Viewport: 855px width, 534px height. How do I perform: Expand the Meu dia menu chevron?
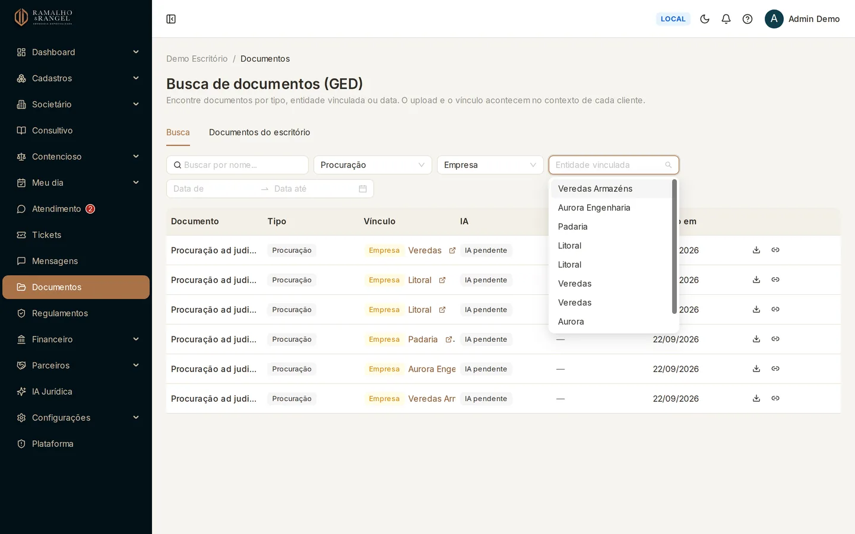click(136, 183)
